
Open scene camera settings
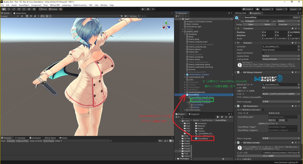(126, 16)
